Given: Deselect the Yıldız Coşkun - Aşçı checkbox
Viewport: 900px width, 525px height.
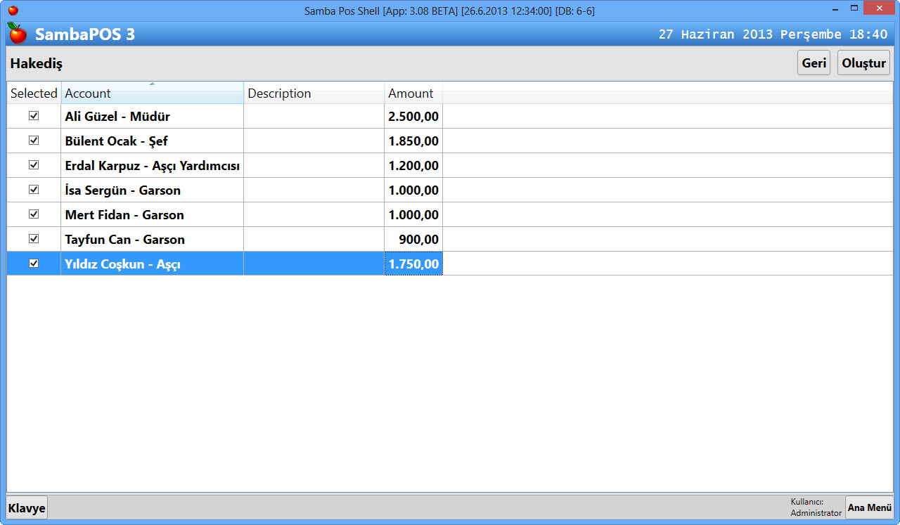Looking at the screenshot, I should point(34,264).
